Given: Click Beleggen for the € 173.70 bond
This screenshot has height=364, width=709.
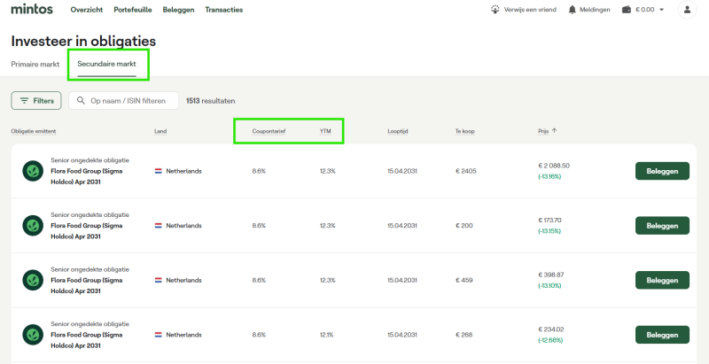Looking at the screenshot, I should pyautogui.click(x=662, y=225).
